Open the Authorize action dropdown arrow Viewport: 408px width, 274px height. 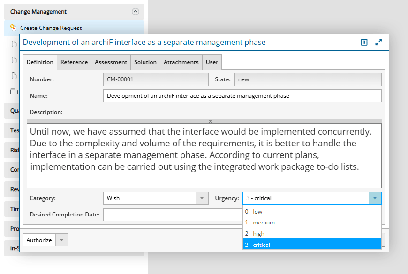point(62,240)
